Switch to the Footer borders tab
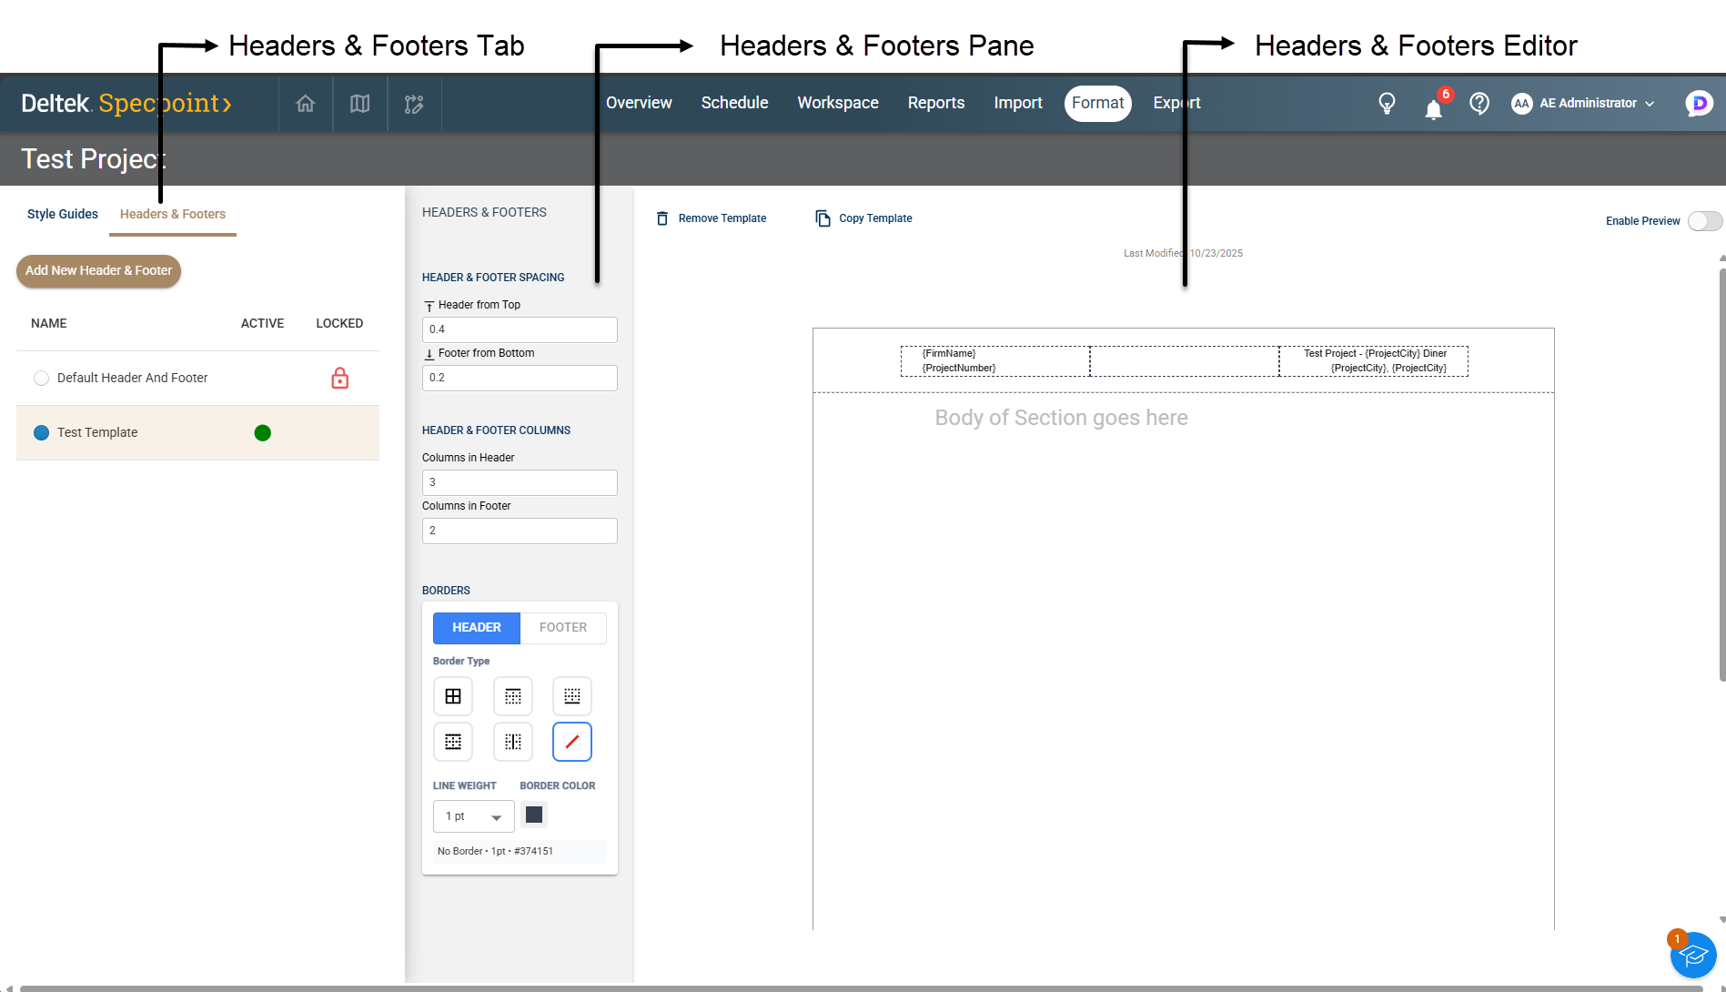The image size is (1726, 992). (x=562, y=628)
